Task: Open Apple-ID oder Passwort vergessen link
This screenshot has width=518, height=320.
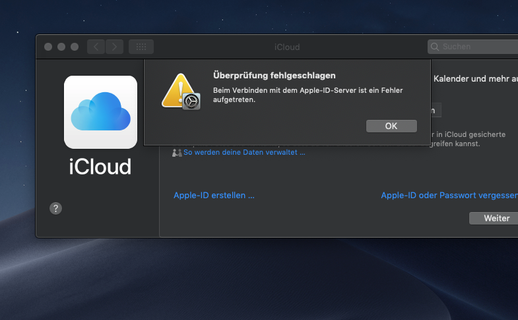Action: pyautogui.click(x=449, y=195)
